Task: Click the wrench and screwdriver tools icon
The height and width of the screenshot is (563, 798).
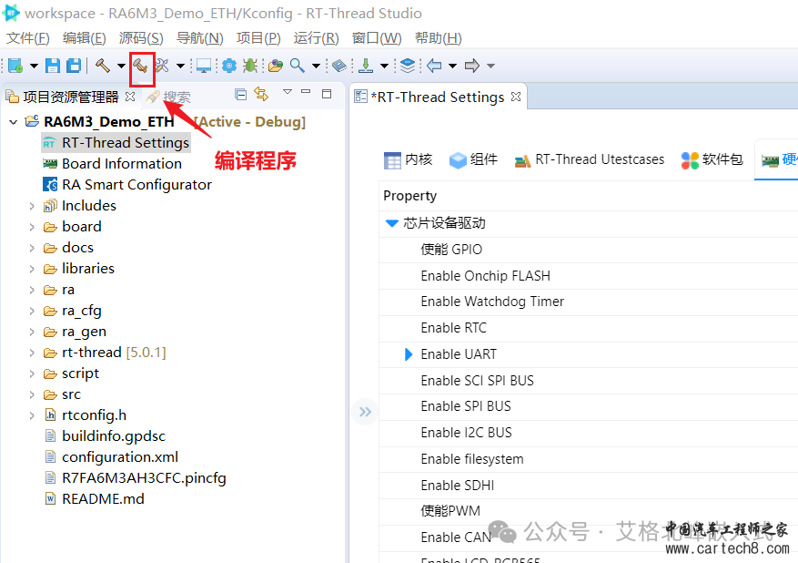Action: 162,66
